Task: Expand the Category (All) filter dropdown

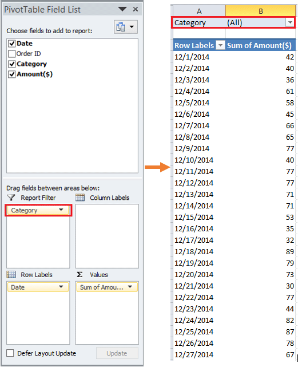Action: 290,22
